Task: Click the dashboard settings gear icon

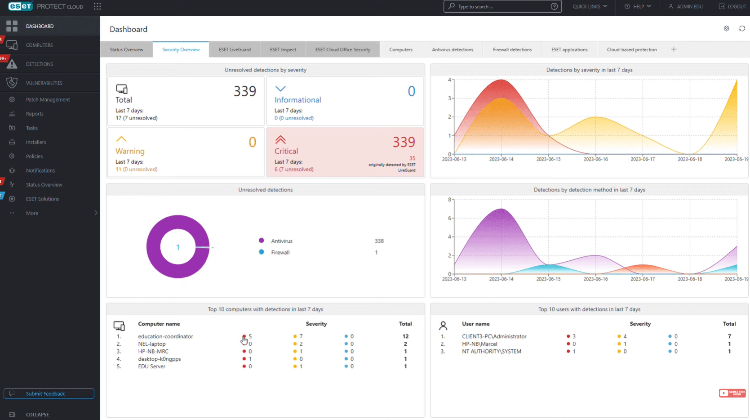Action: [x=726, y=28]
